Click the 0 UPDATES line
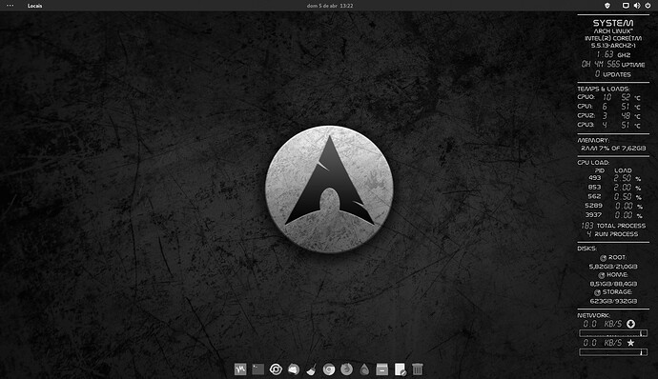Viewport: 658px width, 379px height. point(613,73)
